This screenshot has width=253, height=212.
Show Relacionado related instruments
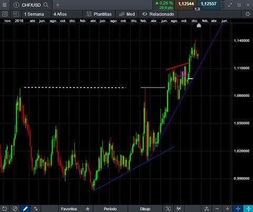pyautogui.click(x=158, y=14)
